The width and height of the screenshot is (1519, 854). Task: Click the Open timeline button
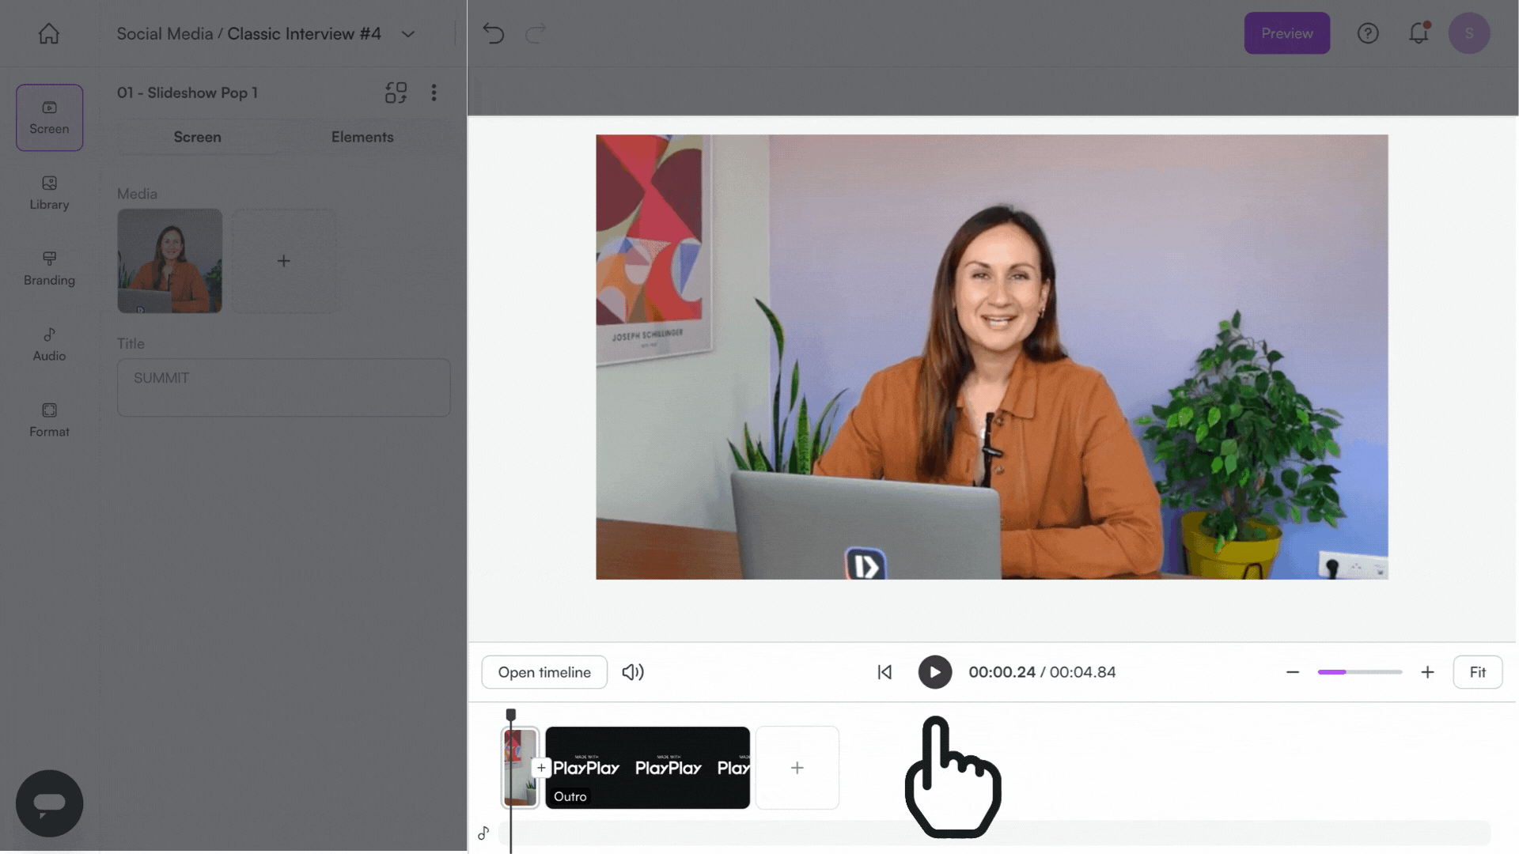click(x=544, y=672)
